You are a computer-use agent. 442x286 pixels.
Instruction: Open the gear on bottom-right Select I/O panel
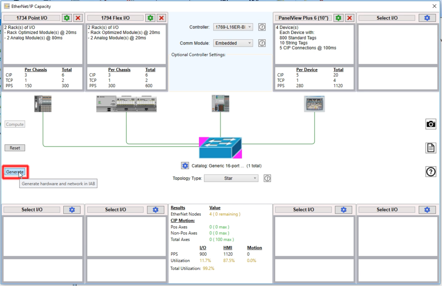(427, 210)
